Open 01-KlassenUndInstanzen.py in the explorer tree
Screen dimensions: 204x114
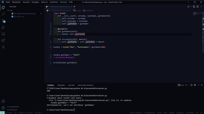click(x=25, y=14)
